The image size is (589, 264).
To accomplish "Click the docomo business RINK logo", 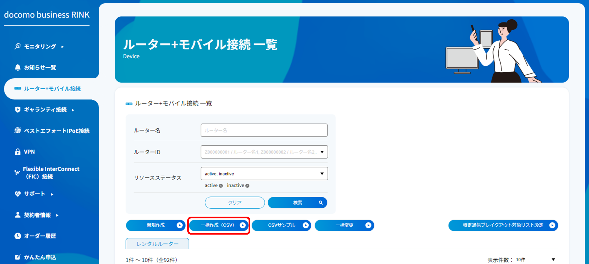I will click(x=47, y=15).
